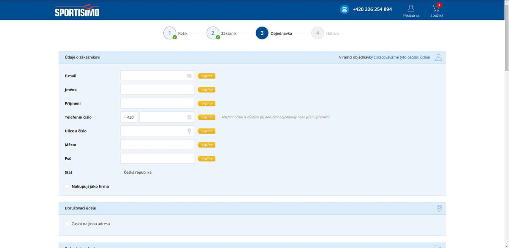Click the Psč postal code field
Screen dimensions: 509x248
tap(158, 159)
